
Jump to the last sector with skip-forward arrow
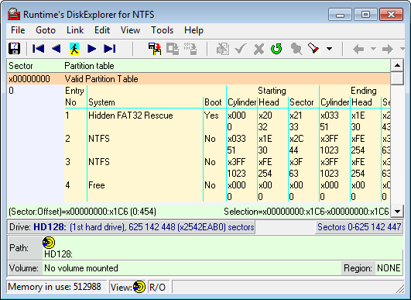[x=110, y=49]
